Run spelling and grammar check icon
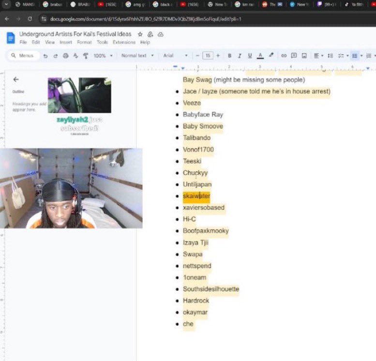 coord(76,56)
